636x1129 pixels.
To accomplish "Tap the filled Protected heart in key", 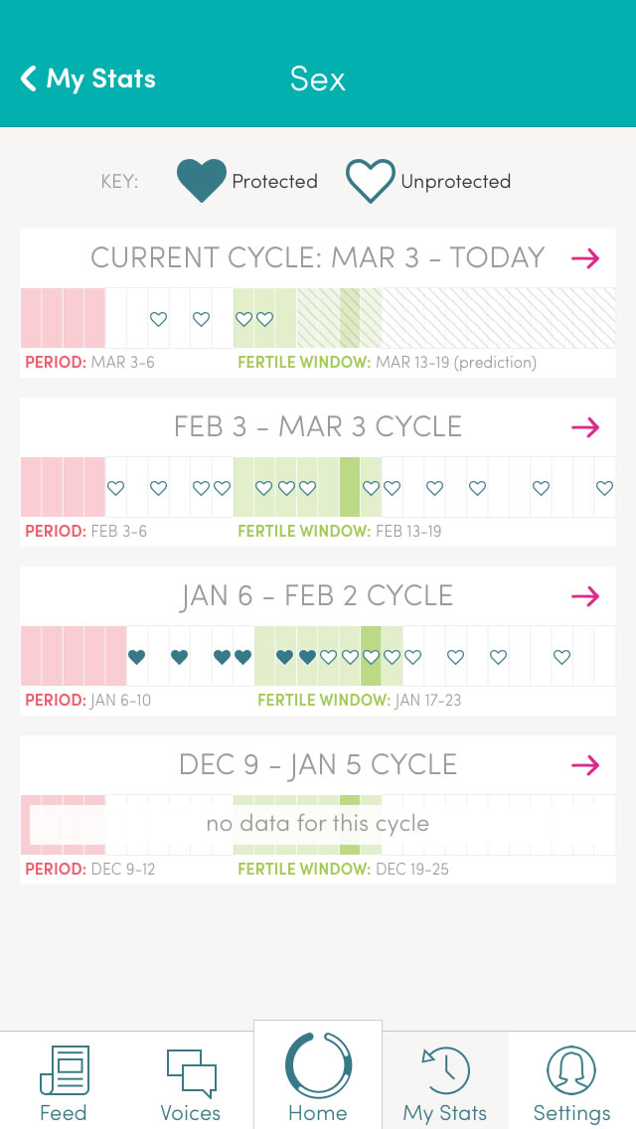I will 201,181.
